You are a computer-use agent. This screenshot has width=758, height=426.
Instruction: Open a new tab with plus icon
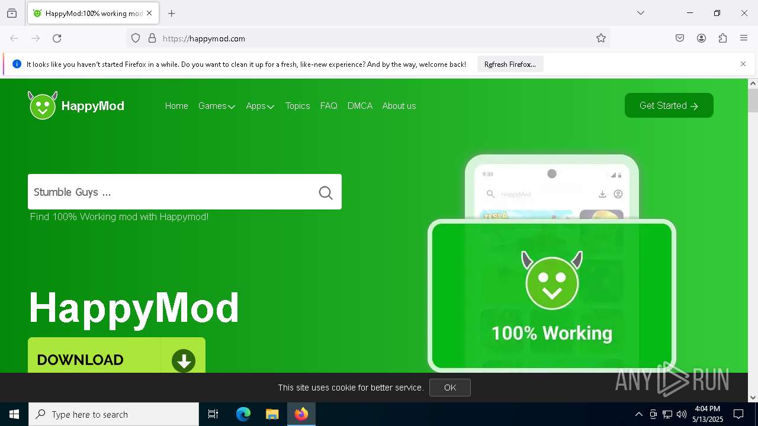point(172,13)
